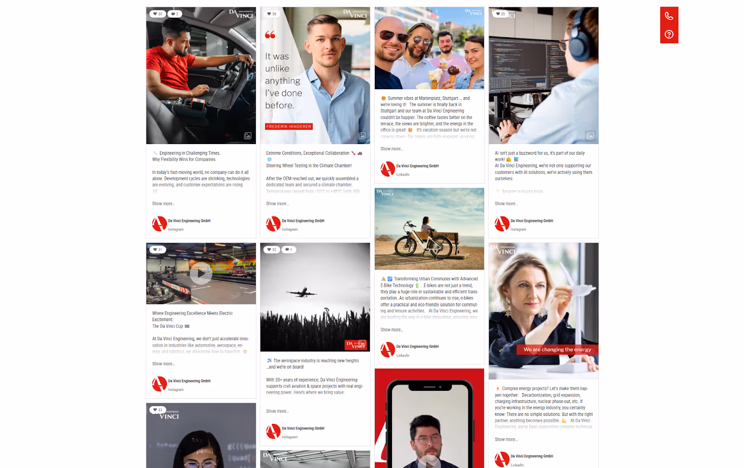The height and width of the screenshot is (468, 744).
Task: Open the wind turbine energy post image
Action: [x=544, y=311]
